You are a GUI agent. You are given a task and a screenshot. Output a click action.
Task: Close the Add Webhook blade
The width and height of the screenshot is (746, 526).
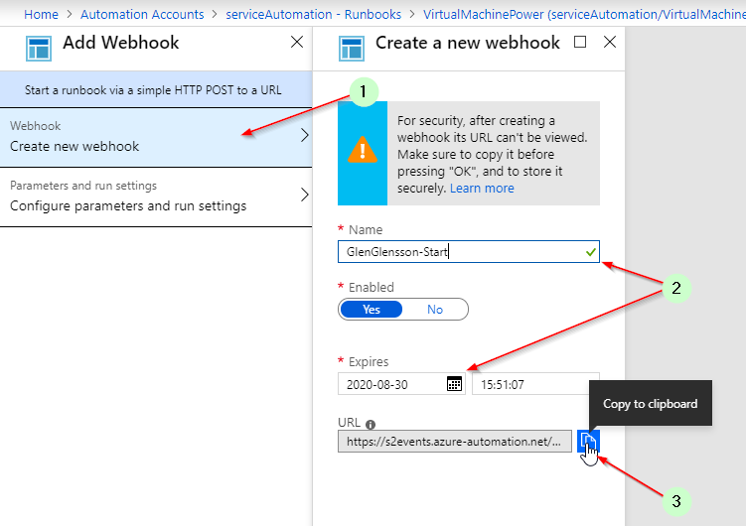point(297,42)
